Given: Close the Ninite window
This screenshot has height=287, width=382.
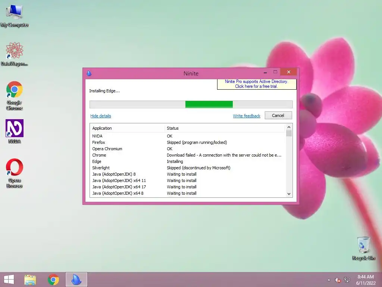Looking at the screenshot, I should pyautogui.click(x=289, y=72).
